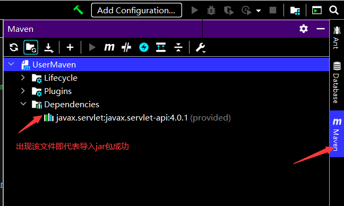The width and height of the screenshot is (344, 206).
Task: Click Download Sources and Documentation icon
Action: point(48,48)
